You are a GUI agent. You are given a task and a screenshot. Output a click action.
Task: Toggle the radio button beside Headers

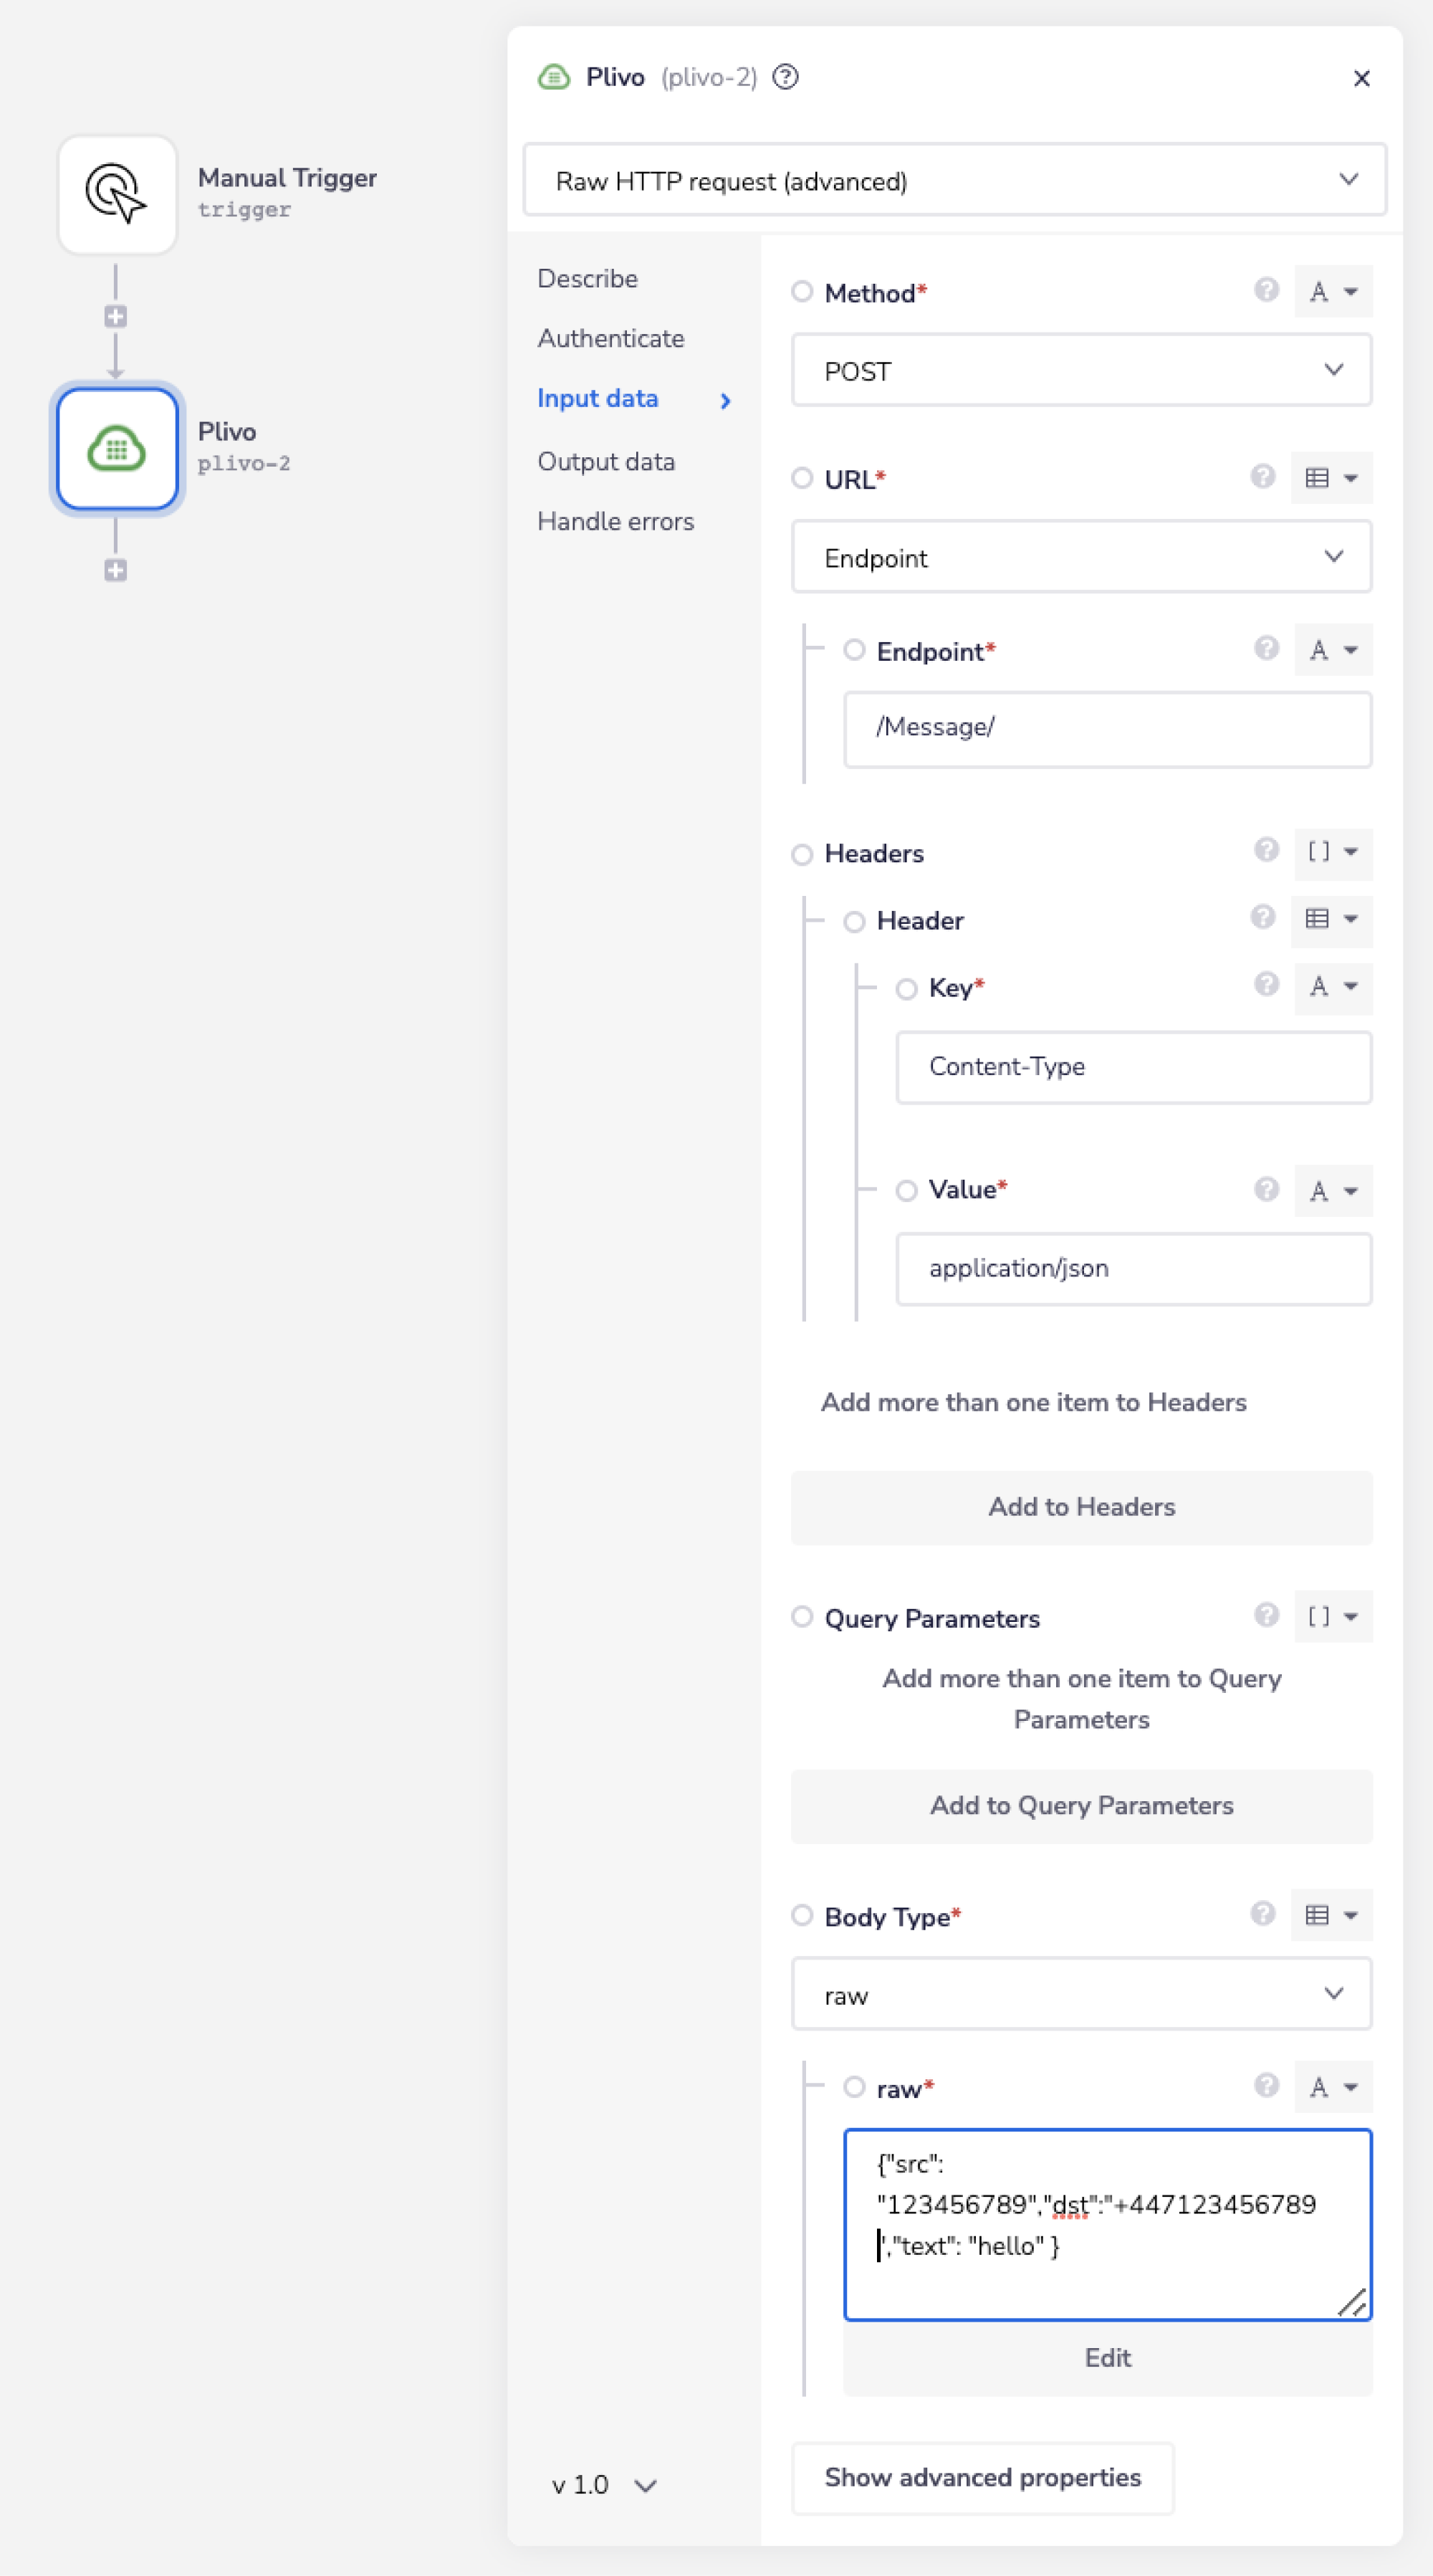pyautogui.click(x=802, y=854)
